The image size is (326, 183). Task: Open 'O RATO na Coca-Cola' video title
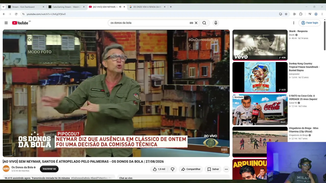tap(303, 98)
